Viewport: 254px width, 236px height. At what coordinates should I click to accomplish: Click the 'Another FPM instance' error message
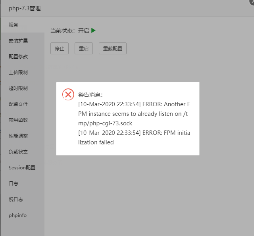click(134, 114)
